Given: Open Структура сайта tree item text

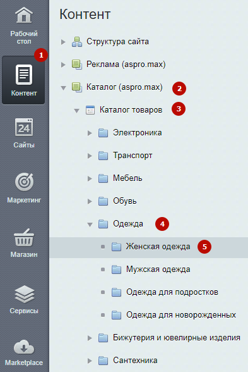Looking at the screenshot, I should point(117,42).
